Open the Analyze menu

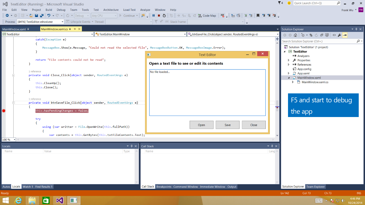[145, 10]
